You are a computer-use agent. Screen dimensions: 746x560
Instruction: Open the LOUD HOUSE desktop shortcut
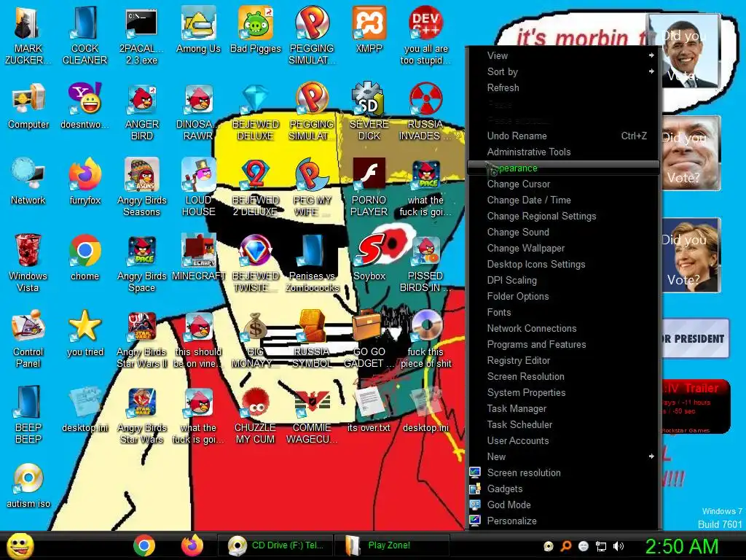[x=198, y=187]
